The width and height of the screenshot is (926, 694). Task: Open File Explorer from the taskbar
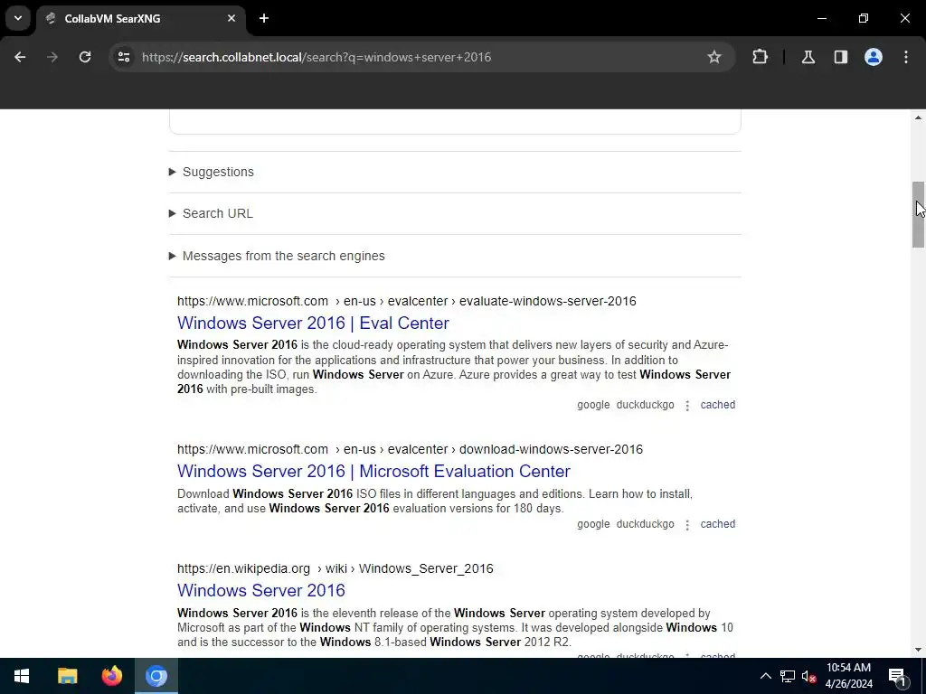tap(67, 676)
